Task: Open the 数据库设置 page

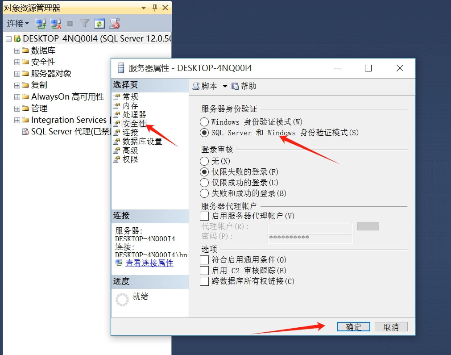Action: [142, 142]
